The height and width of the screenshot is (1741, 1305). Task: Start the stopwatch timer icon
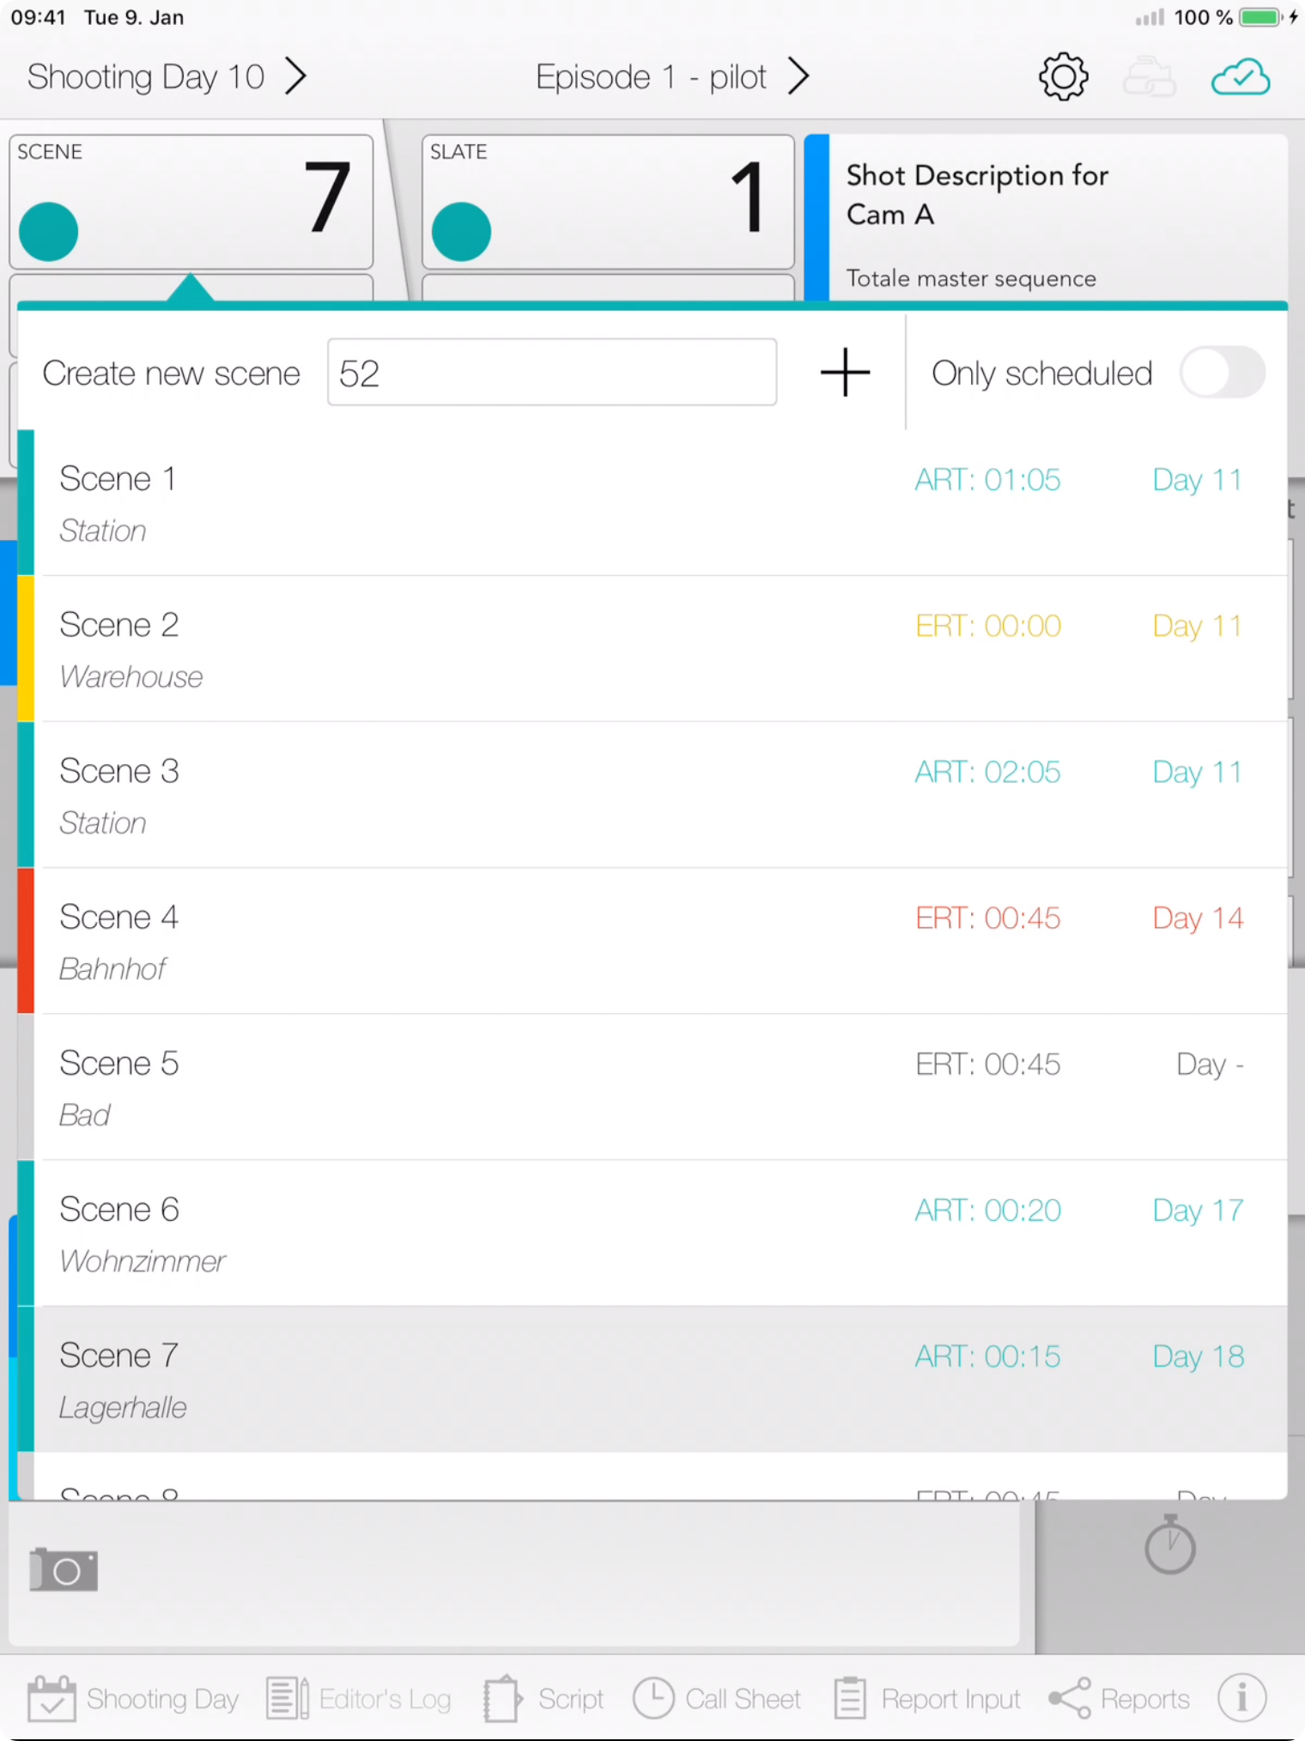[x=1169, y=1545]
